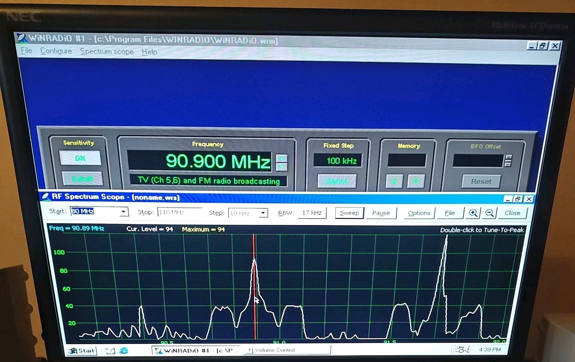Reset the BFO Offset
Viewport: 575px width, 362px height.
coord(481,181)
